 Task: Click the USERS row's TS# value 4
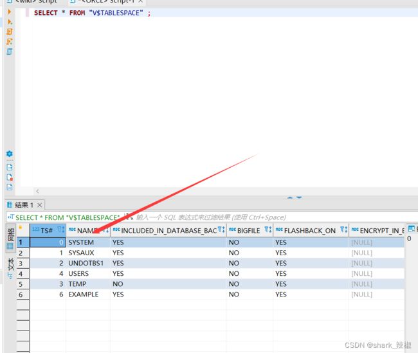48,273
